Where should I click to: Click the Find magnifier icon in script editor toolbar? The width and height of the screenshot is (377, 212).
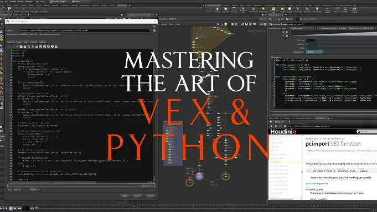[29, 46]
